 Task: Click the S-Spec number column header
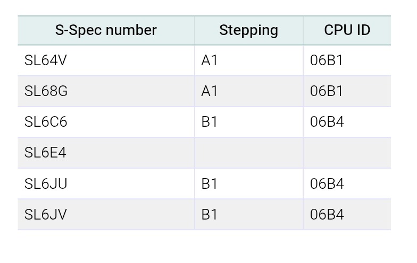[x=106, y=30]
